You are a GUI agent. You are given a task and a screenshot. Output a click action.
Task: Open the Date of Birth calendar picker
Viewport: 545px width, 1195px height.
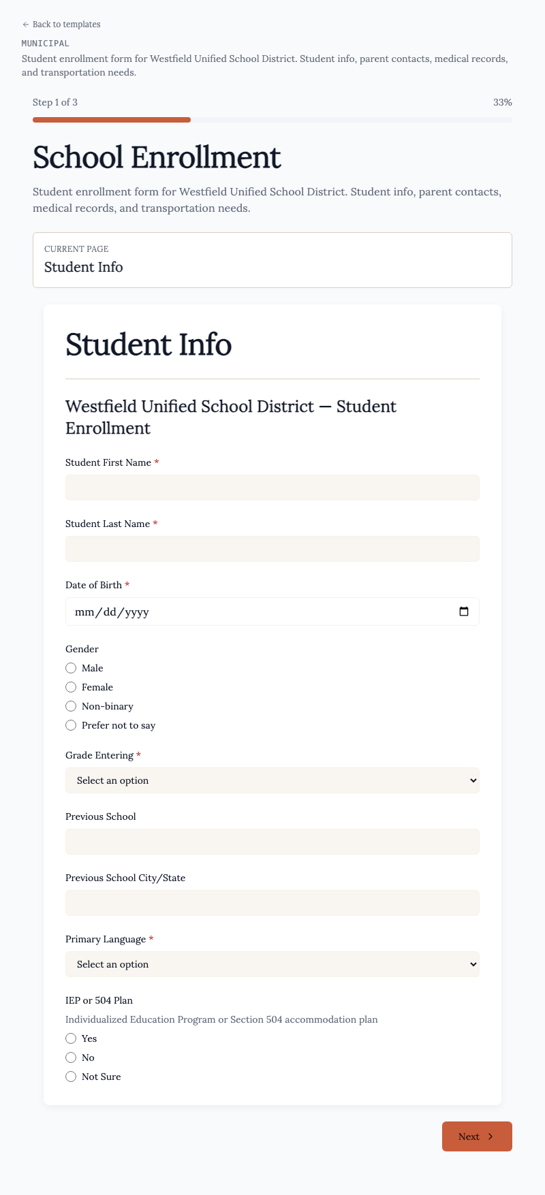pyautogui.click(x=464, y=611)
